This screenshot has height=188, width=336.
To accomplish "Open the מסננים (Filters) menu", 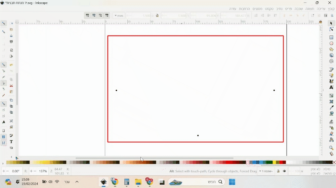I will (257, 9).
